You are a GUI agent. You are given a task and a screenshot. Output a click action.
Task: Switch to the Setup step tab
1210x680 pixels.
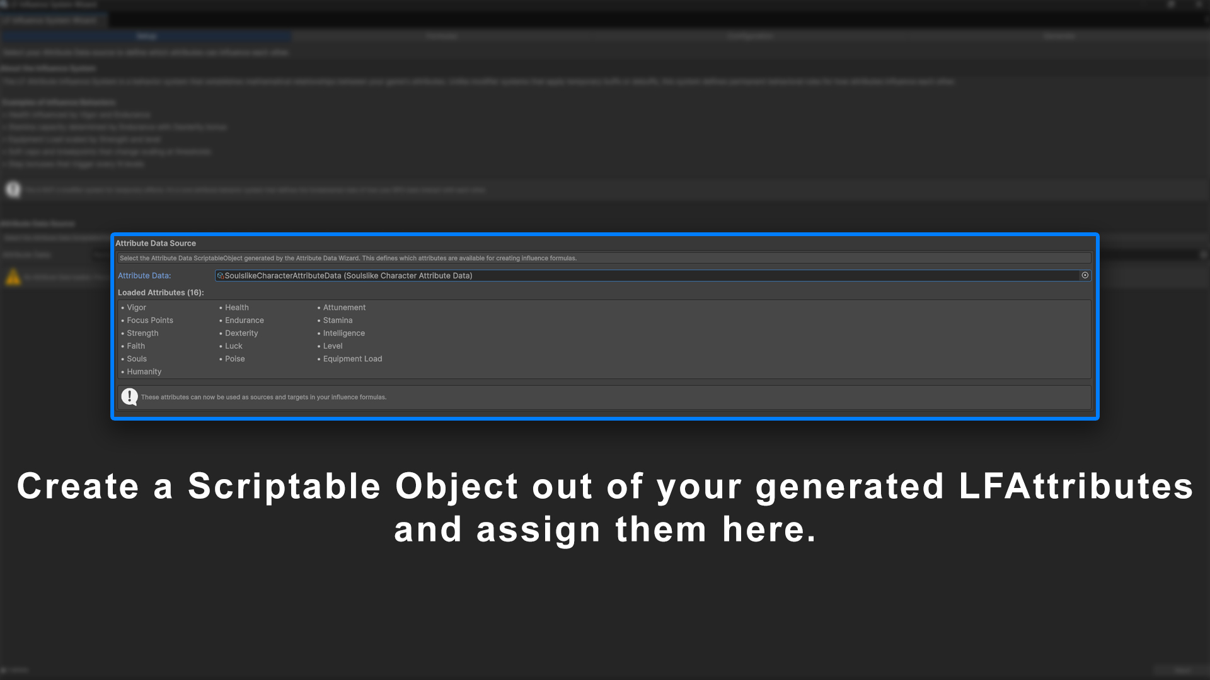tap(146, 36)
